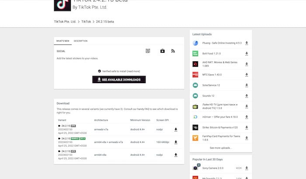Open FamPay-Card Payments for Teens entry
This screenshot has height=179, width=306.
[221, 138]
